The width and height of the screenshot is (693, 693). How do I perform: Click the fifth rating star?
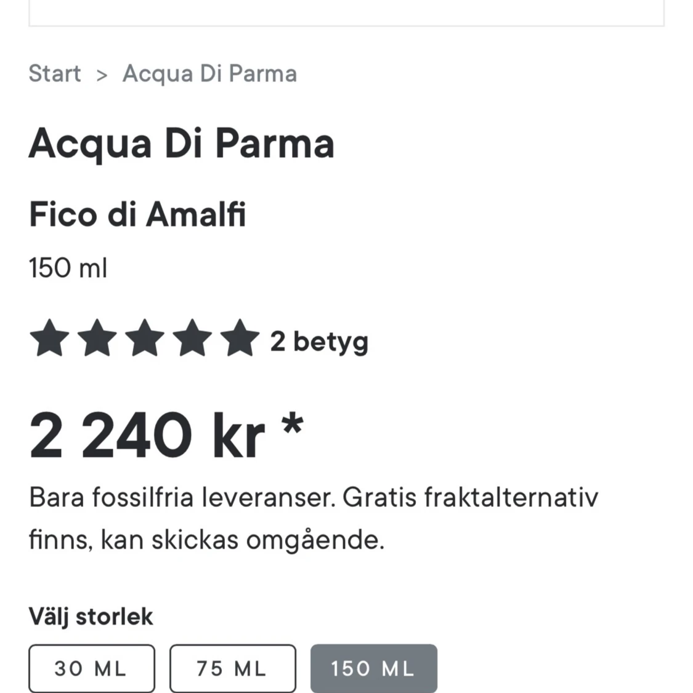pos(238,339)
